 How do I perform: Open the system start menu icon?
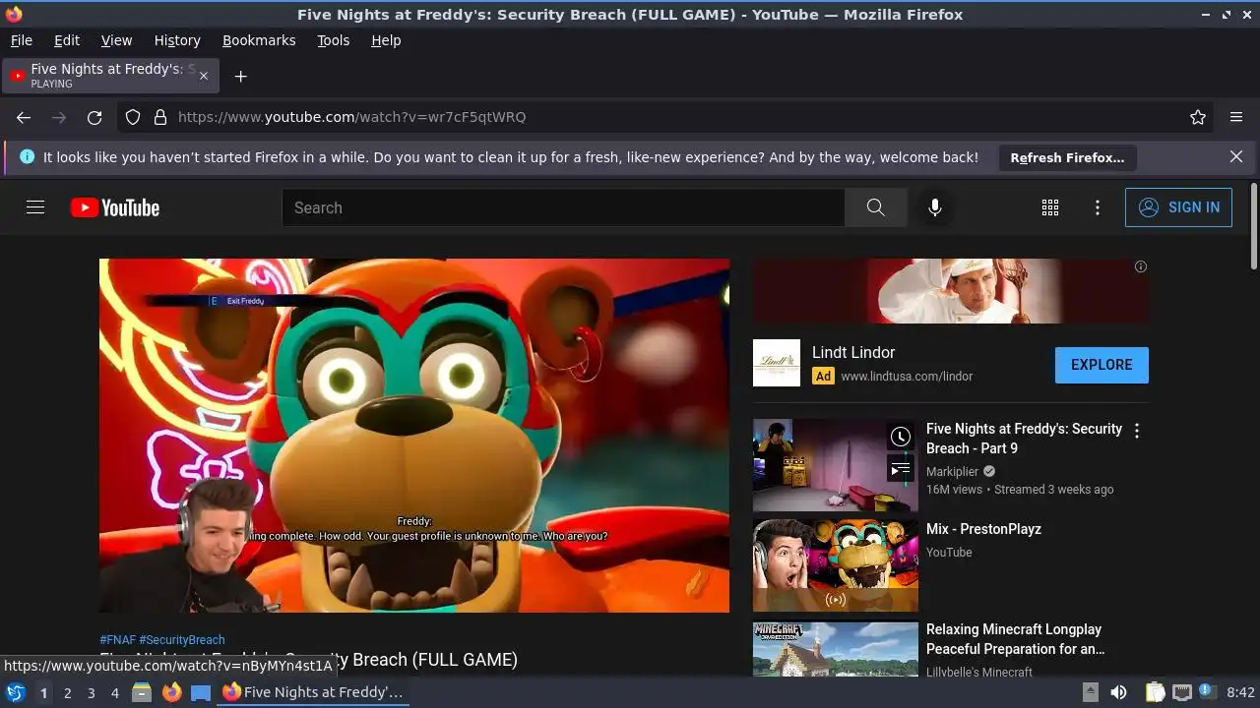click(x=15, y=692)
